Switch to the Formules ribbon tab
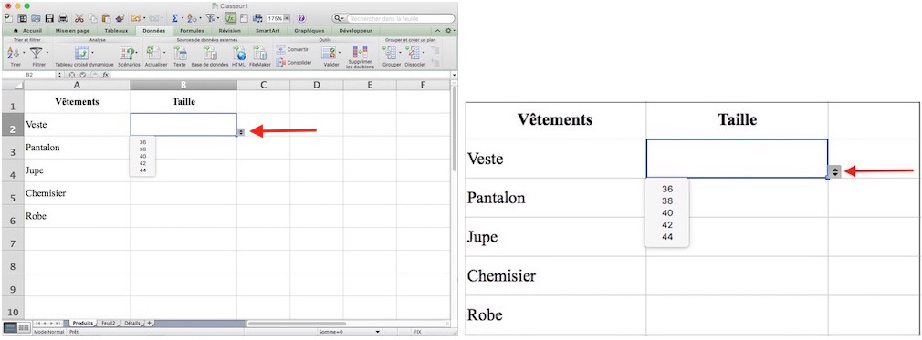This screenshot has height=340, width=922. (192, 30)
